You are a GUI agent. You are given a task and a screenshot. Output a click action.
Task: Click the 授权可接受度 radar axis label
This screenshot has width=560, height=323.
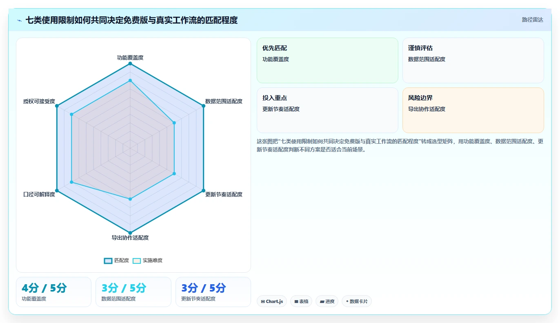pos(39,101)
